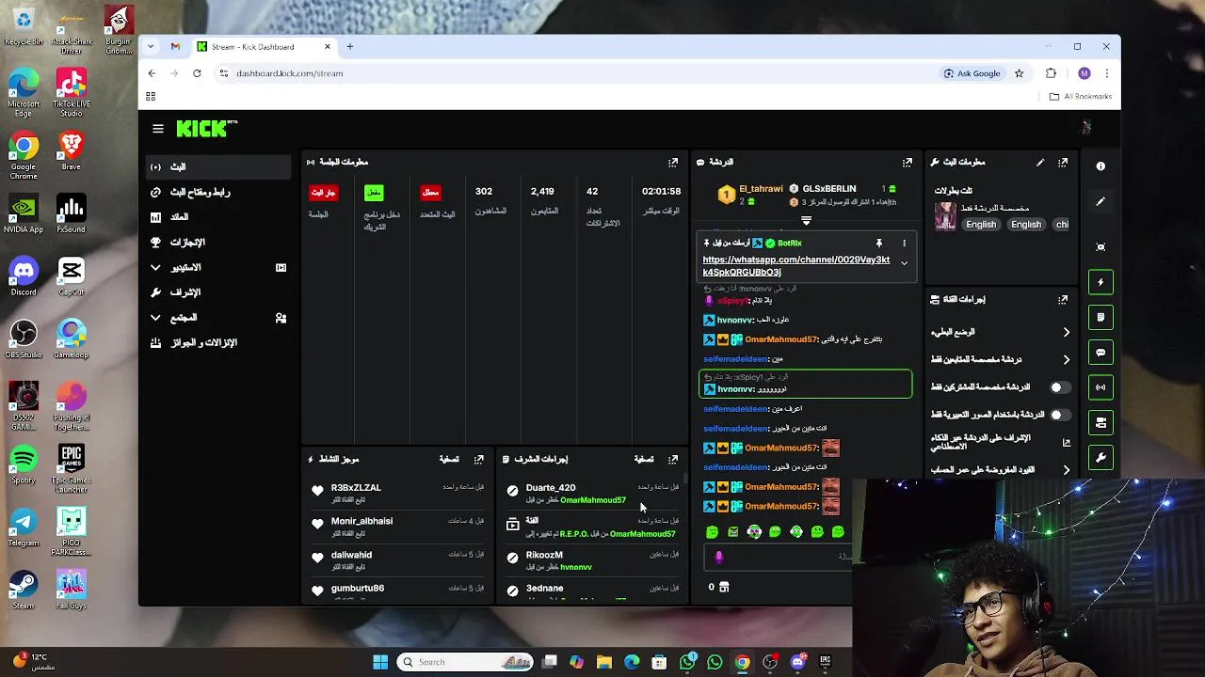Open activity feed تصفية filter
The image size is (1205, 677).
449,460
